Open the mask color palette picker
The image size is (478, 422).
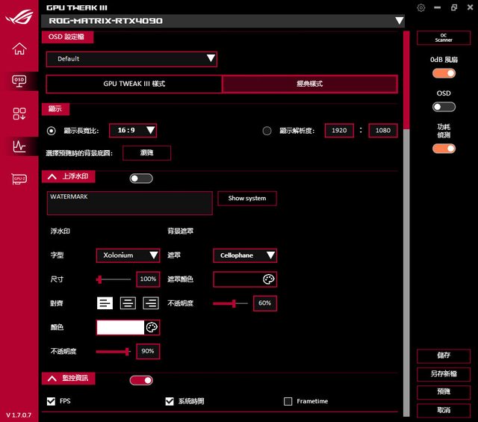point(269,279)
